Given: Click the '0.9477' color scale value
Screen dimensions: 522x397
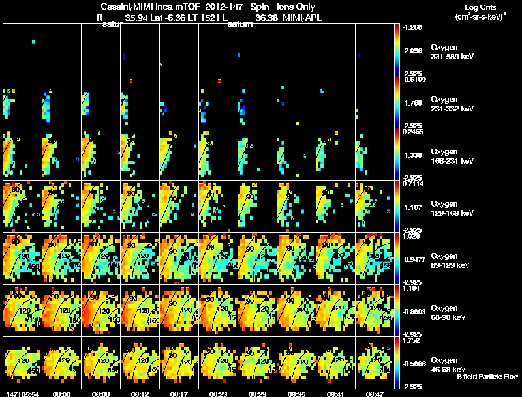Looking at the screenshot, I should [x=415, y=259].
